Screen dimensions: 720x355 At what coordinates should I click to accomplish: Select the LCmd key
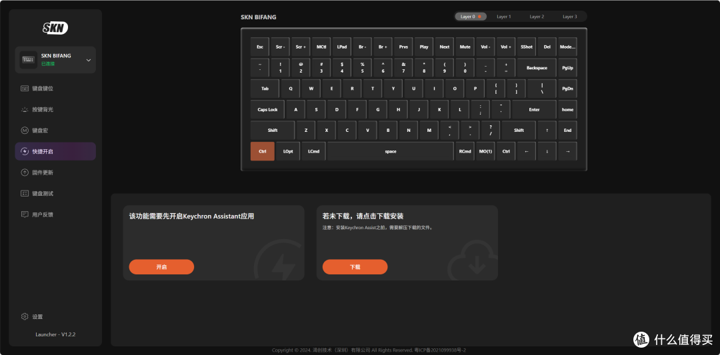[x=313, y=151]
